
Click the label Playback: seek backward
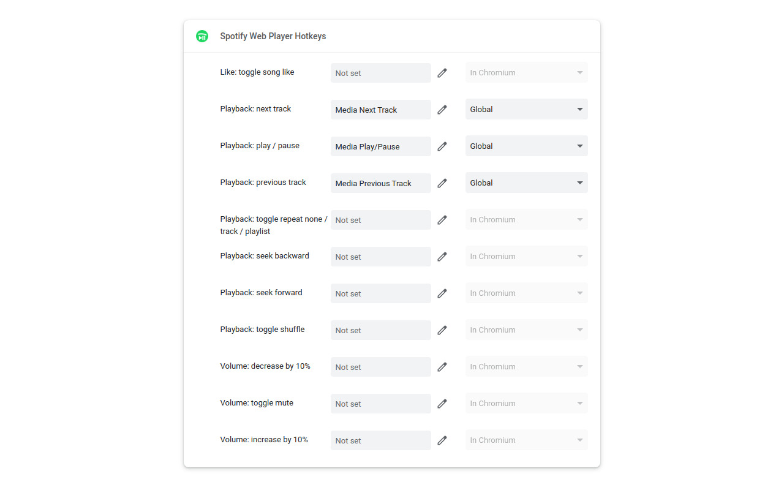[x=265, y=256]
